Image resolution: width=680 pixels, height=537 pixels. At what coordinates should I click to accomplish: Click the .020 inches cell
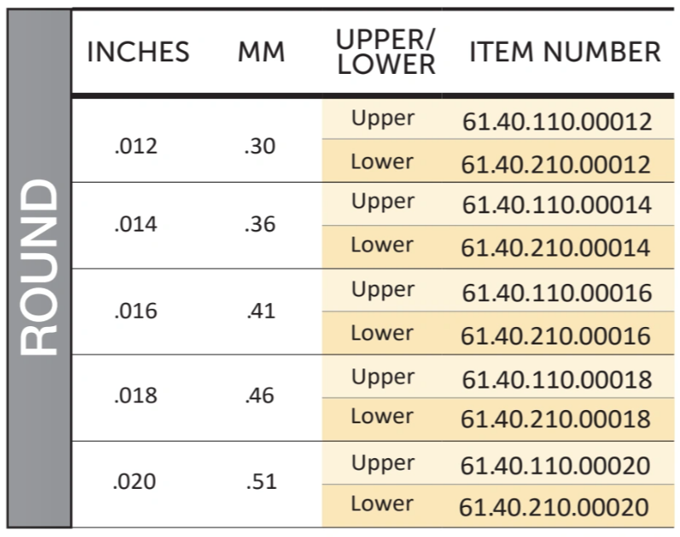134,482
